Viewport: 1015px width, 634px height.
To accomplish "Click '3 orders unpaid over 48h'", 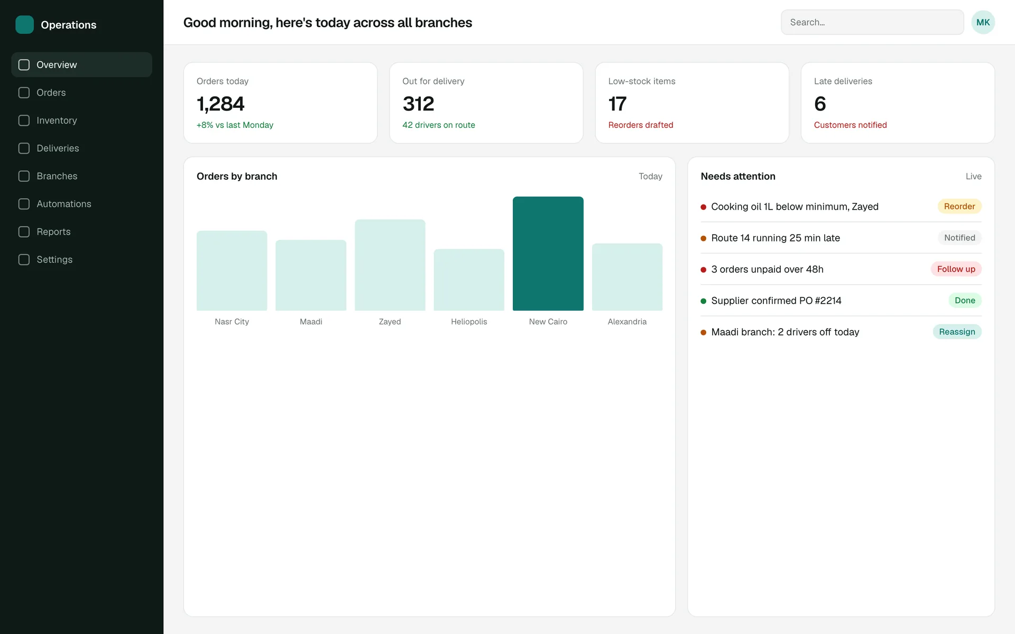I will pyautogui.click(x=767, y=269).
